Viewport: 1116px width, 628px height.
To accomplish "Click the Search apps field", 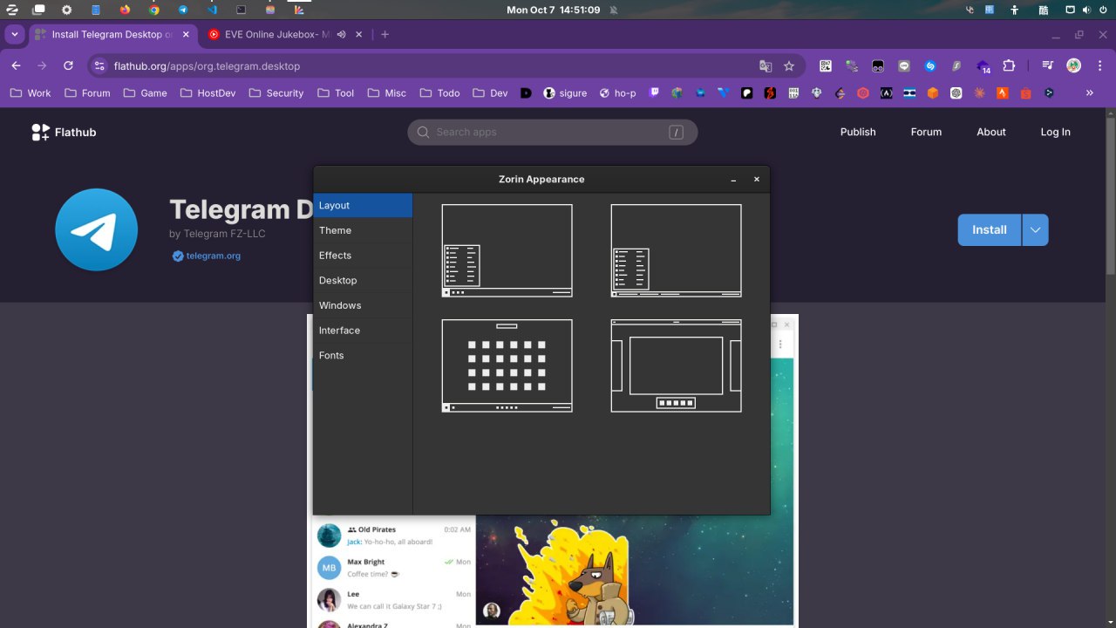I will 552,133.
